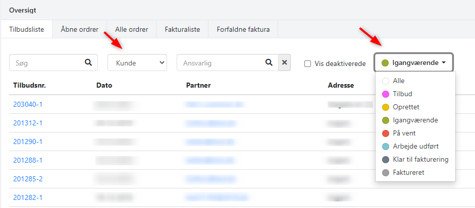
Task: Enable the Vis deaktiverede checkbox
Action: point(307,63)
